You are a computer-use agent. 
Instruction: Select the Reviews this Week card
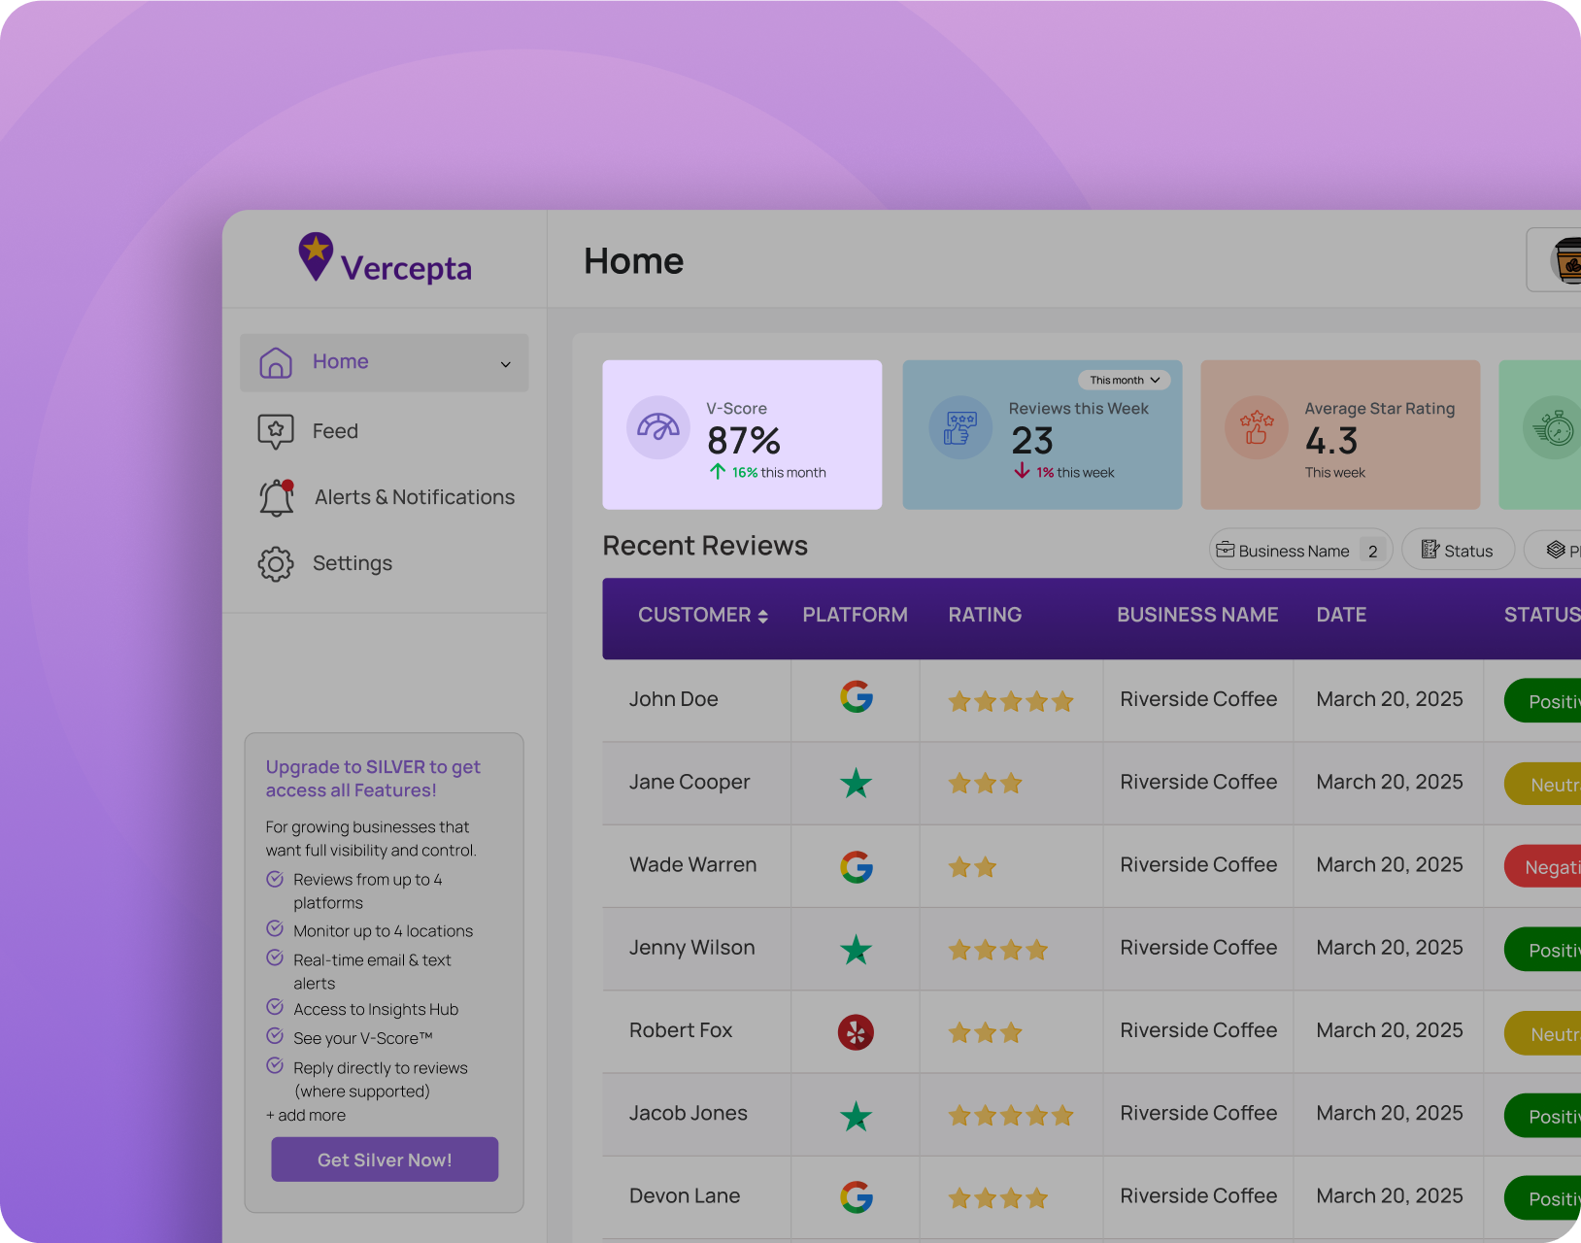(1042, 435)
